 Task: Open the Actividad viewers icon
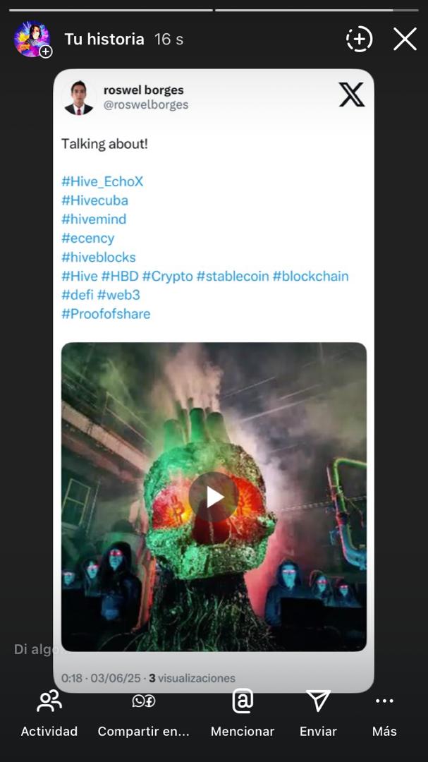click(49, 701)
